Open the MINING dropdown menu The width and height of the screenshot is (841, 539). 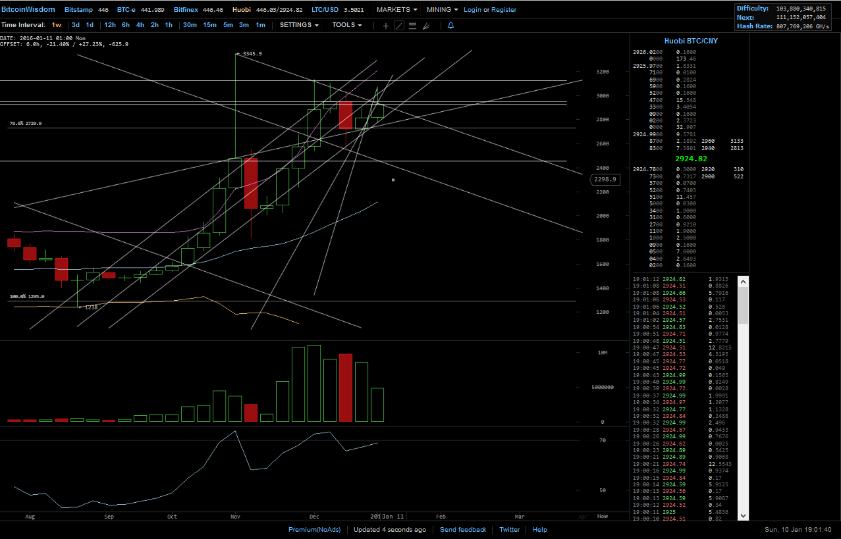442,10
